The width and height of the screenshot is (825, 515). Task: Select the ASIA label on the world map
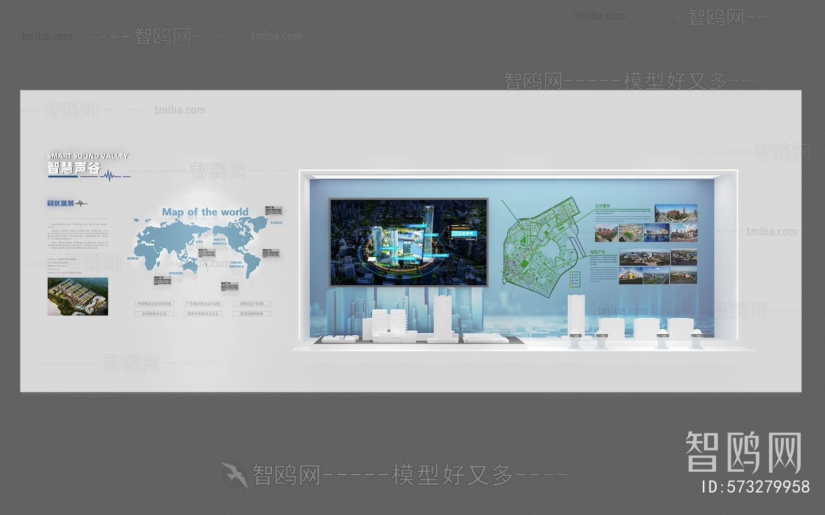tap(199, 241)
